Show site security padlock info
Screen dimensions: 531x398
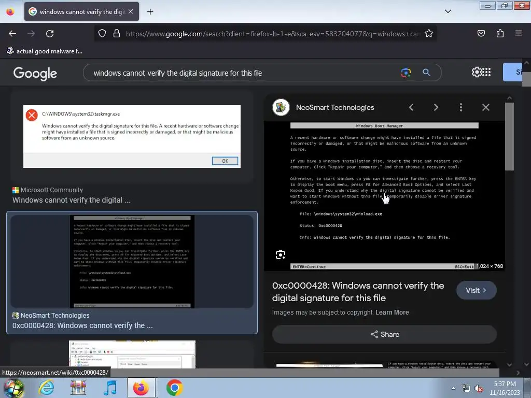click(117, 34)
